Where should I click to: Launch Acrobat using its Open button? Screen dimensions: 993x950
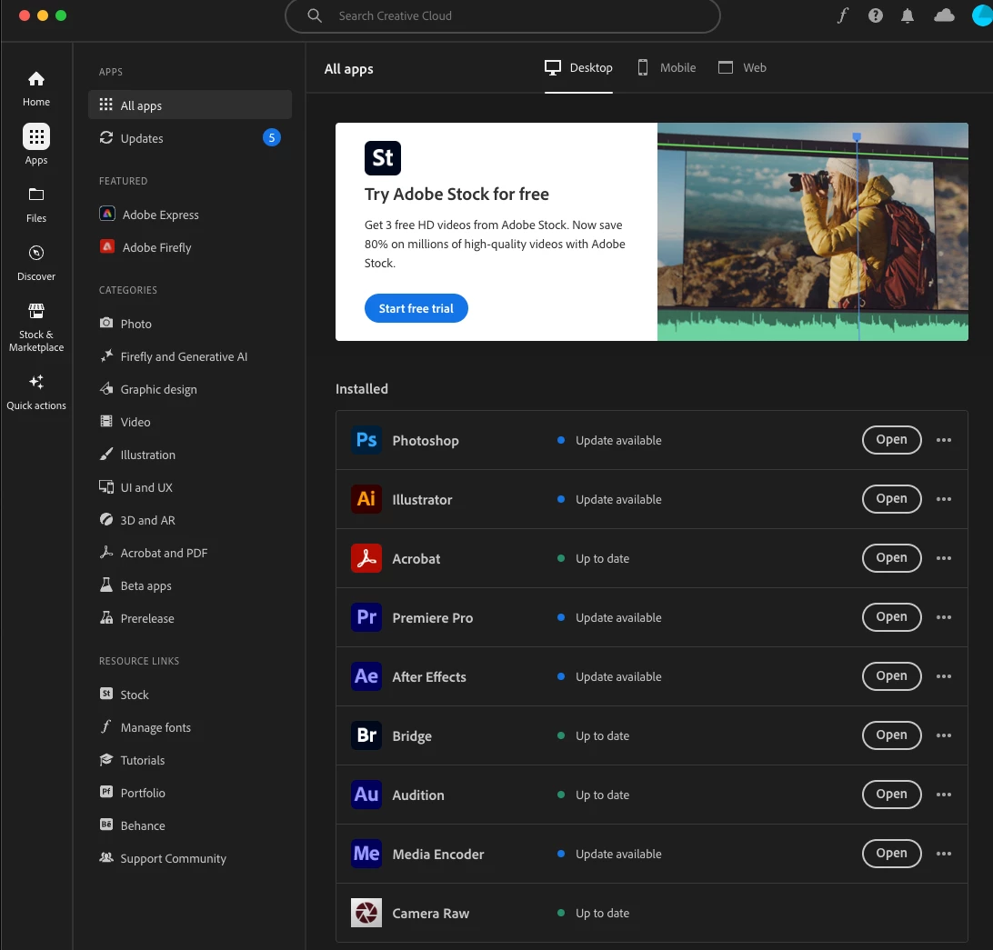(891, 558)
